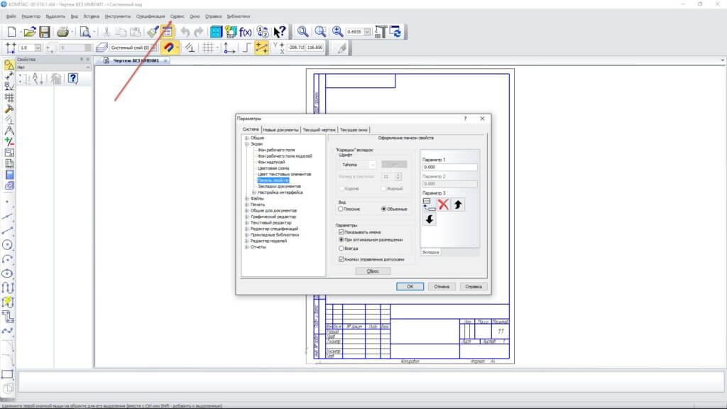
Task: Click the move up arrow under Параметр 3
Action: 458,204
